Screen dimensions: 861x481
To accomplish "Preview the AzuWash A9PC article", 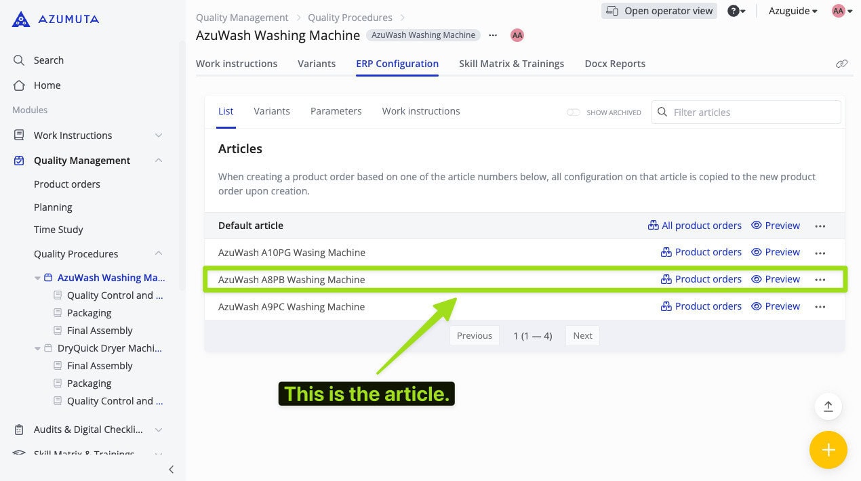I will click(x=776, y=306).
